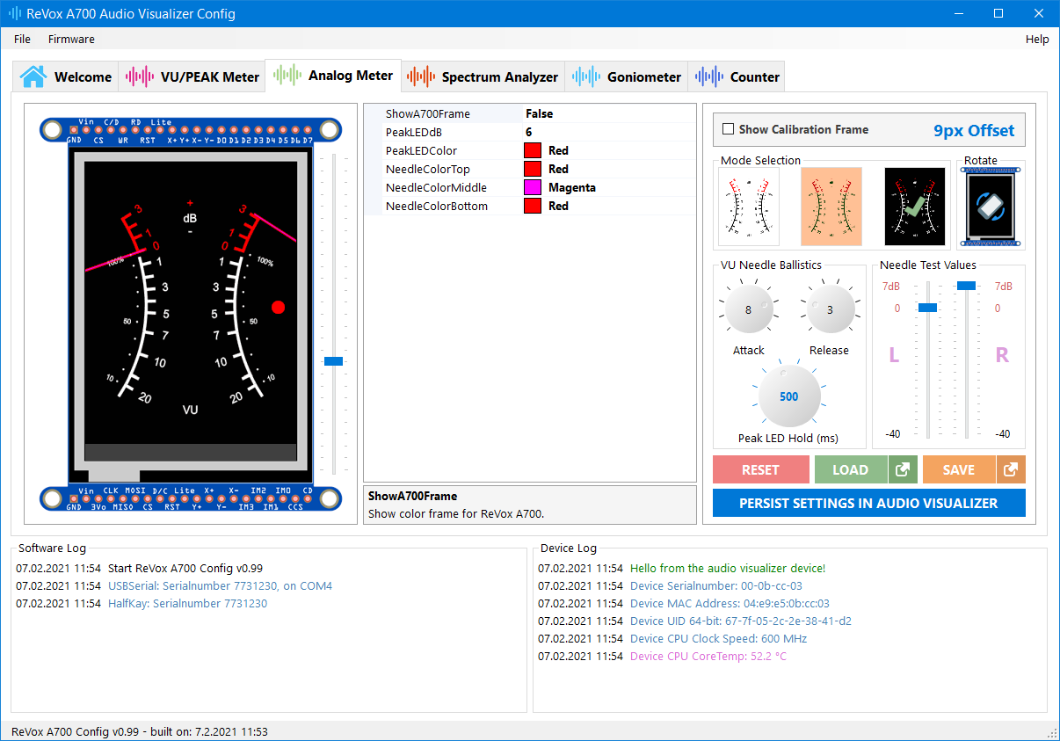
Task: Click the USBSerial log entry
Action: 220,585
